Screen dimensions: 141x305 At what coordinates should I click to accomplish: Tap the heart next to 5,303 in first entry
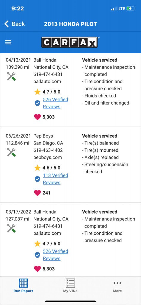[x=37, y=117]
